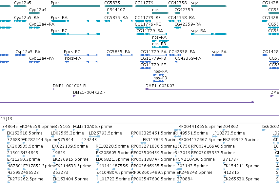Select the CG11779-RB transcript
Image resolution: width=279 pixels, height=184 pixels.
(x=143, y=21)
